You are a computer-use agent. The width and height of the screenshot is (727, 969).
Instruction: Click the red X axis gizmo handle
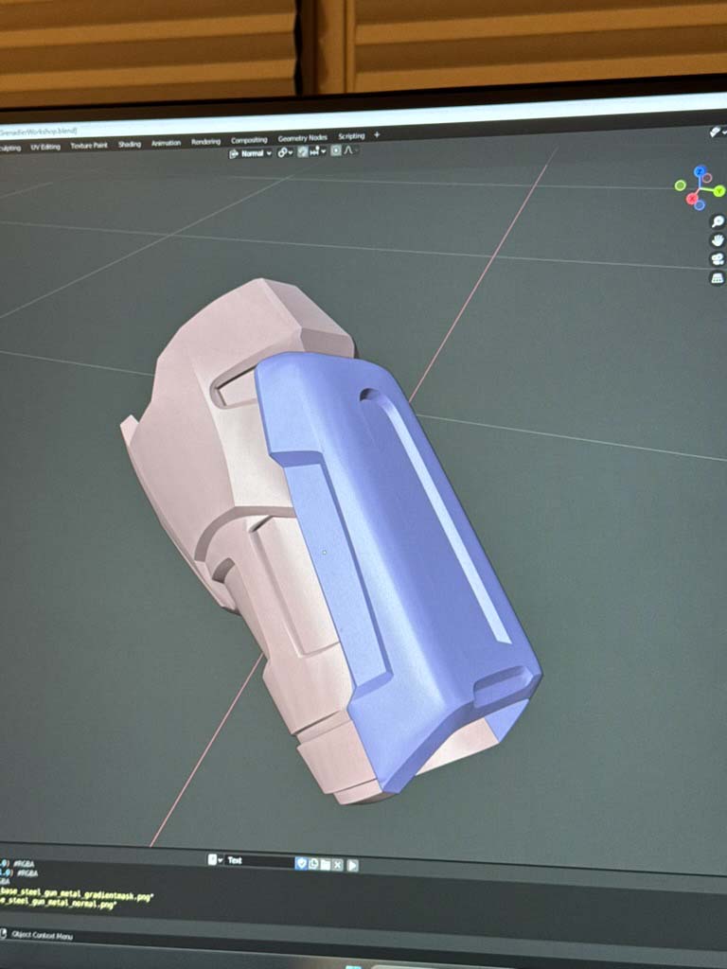(692, 199)
